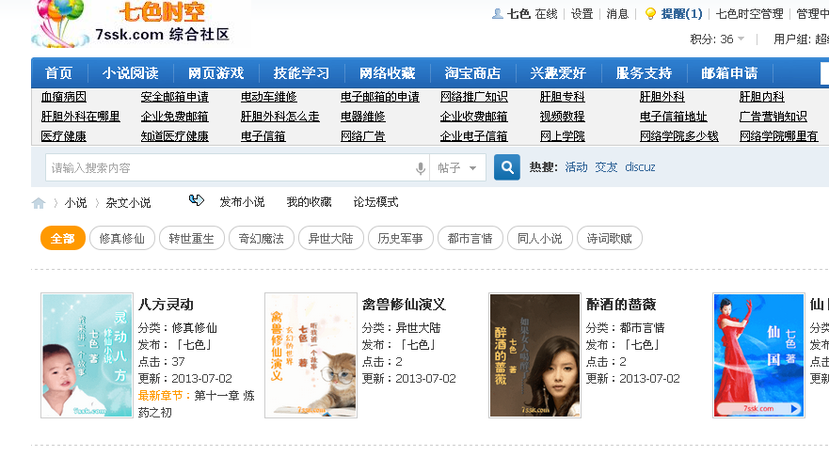Select the 修真修仙 category filter

point(122,239)
